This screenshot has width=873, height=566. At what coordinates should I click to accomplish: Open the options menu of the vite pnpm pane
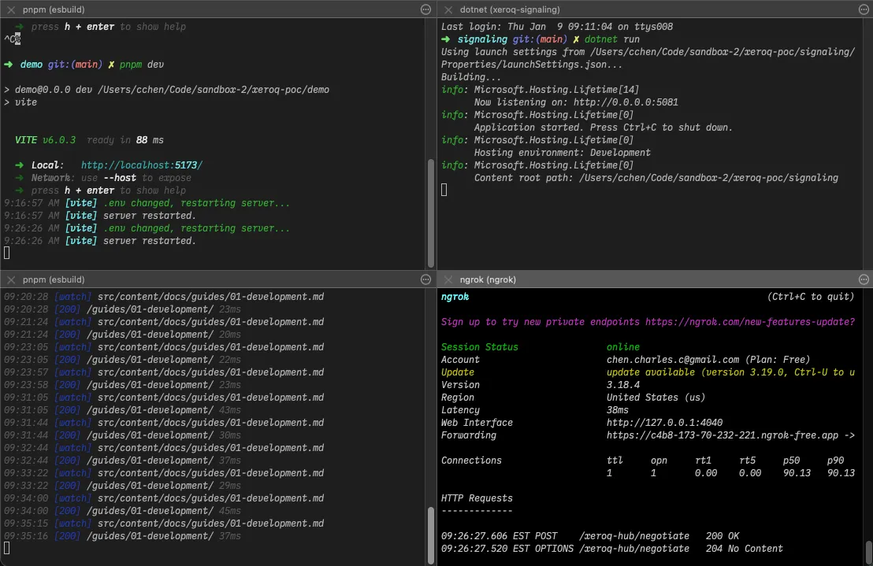point(426,9)
